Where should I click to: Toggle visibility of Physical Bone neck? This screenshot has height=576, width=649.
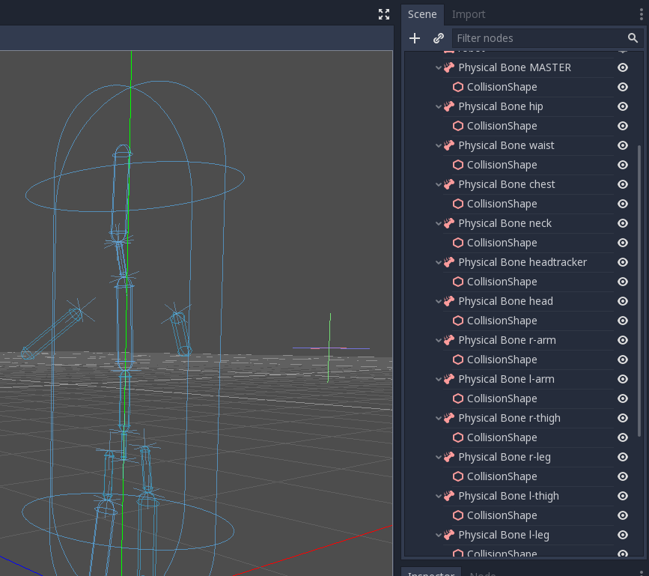point(622,223)
